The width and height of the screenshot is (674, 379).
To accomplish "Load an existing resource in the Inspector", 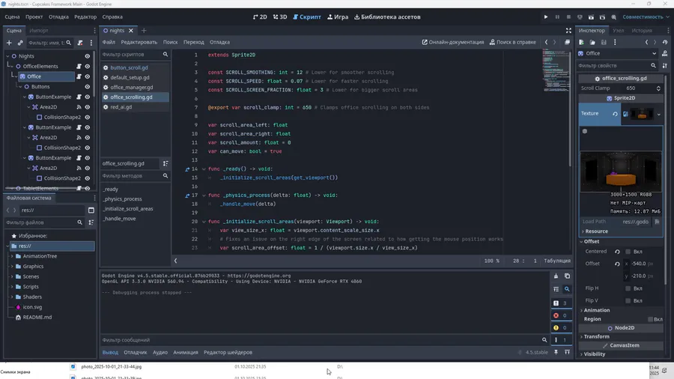I will click(x=593, y=42).
